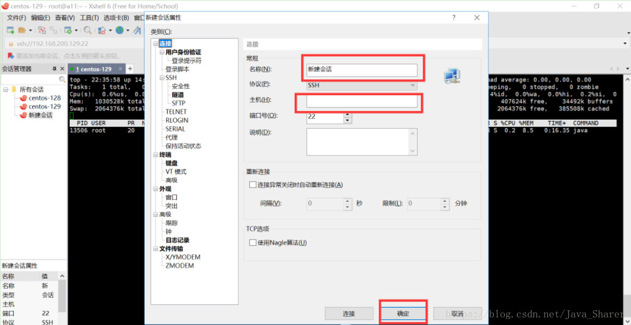Select SFTP category
The width and height of the screenshot is (631, 325).
(x=178, y=103)
